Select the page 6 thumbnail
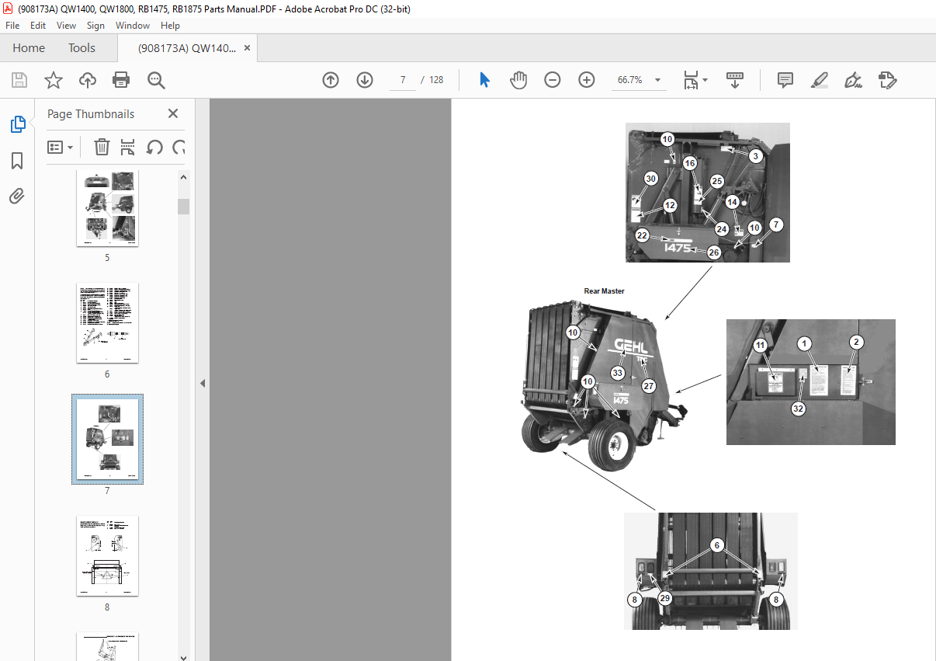This screenshot has height=661, width=936. (x=107, y=322)
